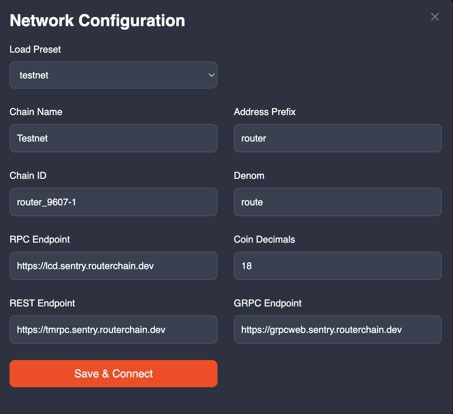This screenshot has width=453, height=414.
Task: Click the REST Endpoint label
Action: click(x=42, y=303)
